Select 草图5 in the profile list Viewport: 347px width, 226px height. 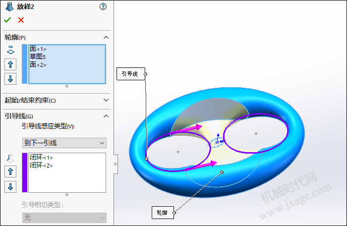click(x=38, y=56)
